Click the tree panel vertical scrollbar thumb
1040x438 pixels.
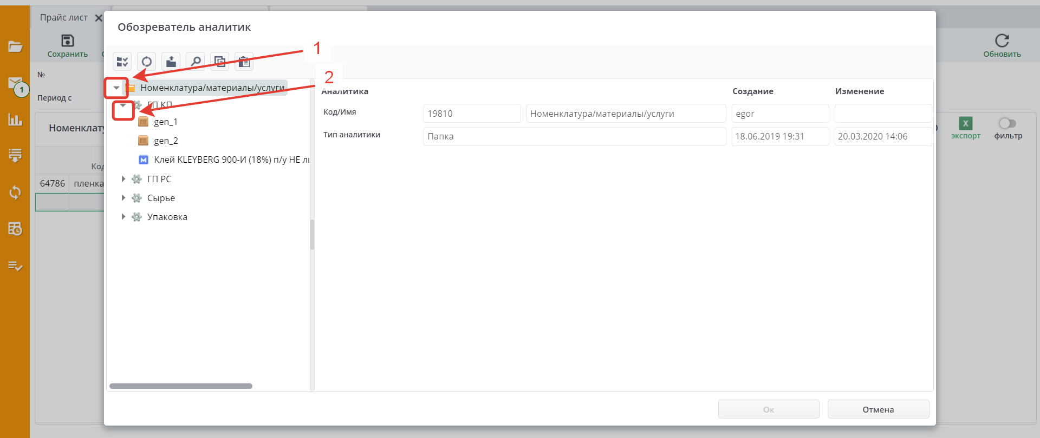tap(312, 234)
